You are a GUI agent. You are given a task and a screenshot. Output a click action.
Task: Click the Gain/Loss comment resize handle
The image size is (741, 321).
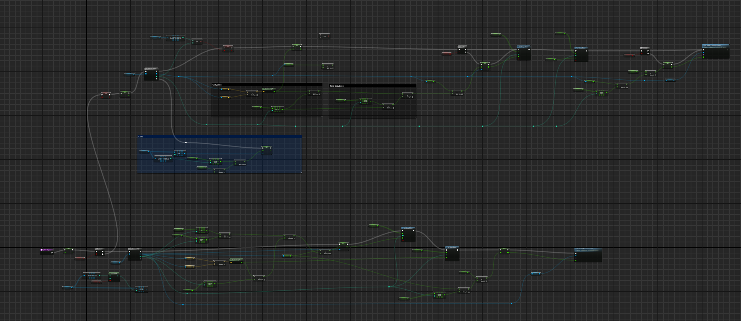(321, 116)
